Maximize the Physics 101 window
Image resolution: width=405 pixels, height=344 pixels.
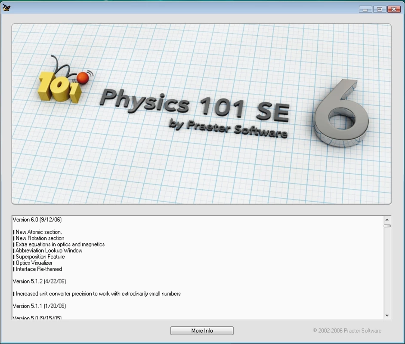tap(380, 9)
